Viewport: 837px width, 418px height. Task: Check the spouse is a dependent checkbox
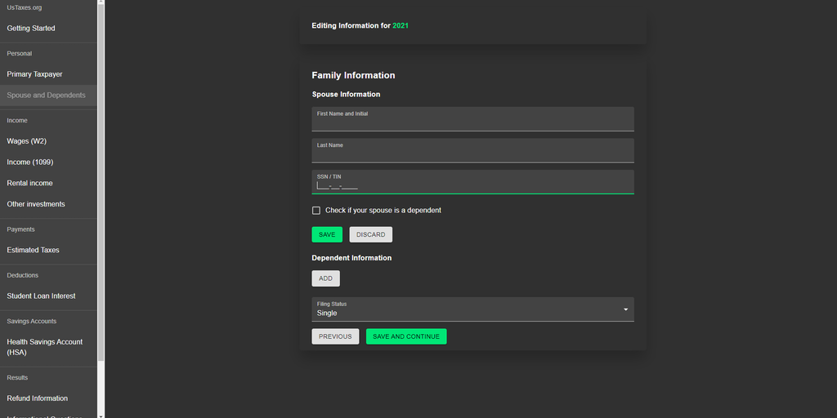[x=316, y=211]
